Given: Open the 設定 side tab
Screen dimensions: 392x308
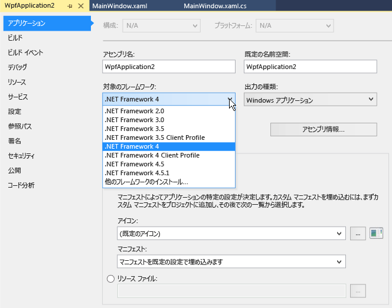Looking at the screenshot, I should pos(14,112).
